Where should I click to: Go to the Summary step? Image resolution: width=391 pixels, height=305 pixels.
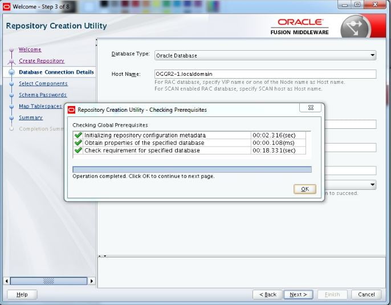(x=31, y=117)
